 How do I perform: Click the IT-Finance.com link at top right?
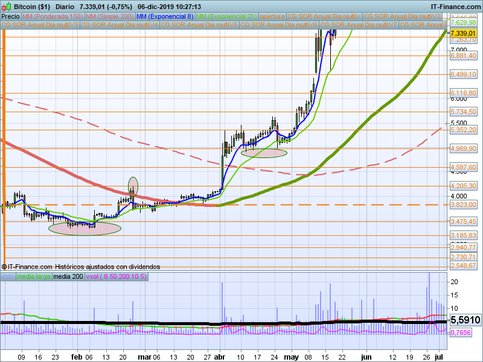click(455, 6)
